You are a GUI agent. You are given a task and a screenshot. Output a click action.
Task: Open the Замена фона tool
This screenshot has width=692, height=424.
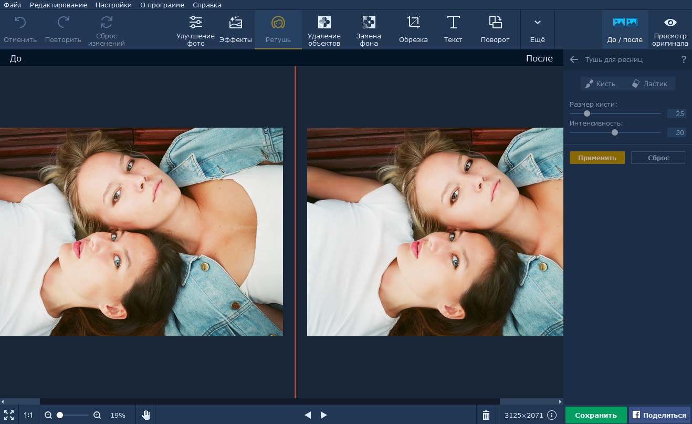click(369, 30)
